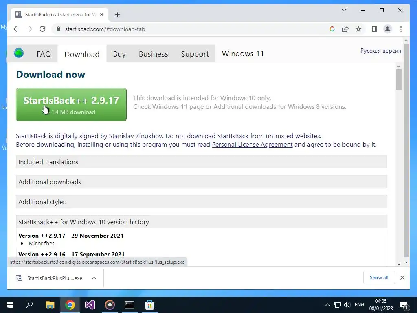Click the inner scrollbar down arrow
417x313 pixels.
pos(399,264)
